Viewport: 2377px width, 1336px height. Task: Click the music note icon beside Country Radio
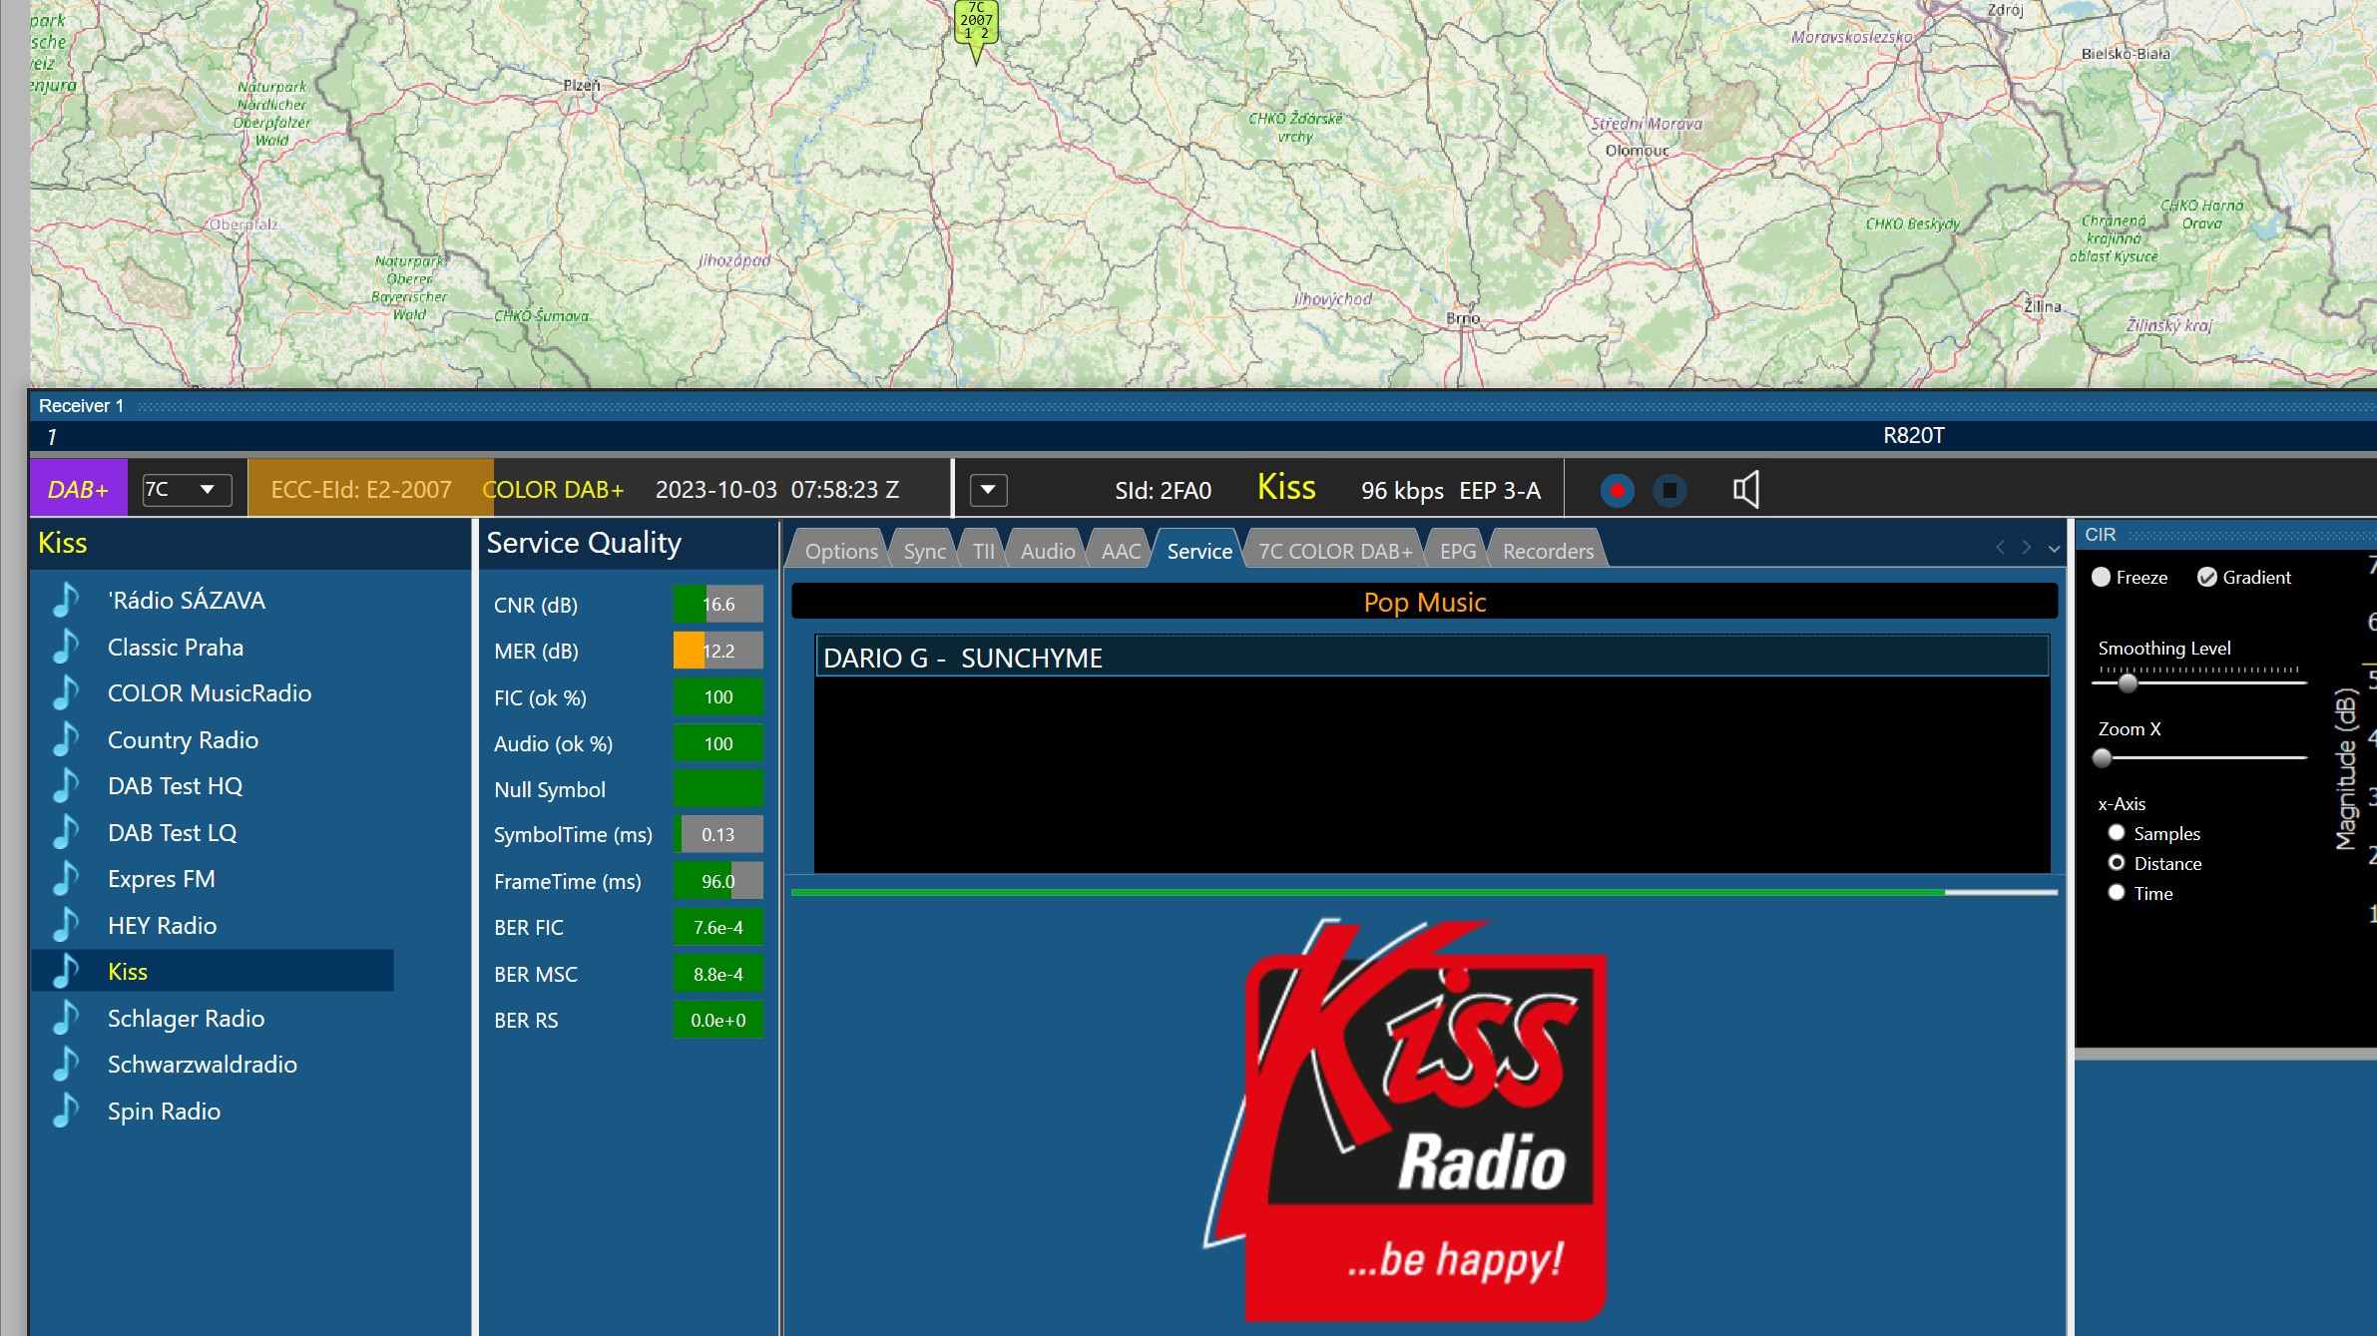(x=66, y=739)
